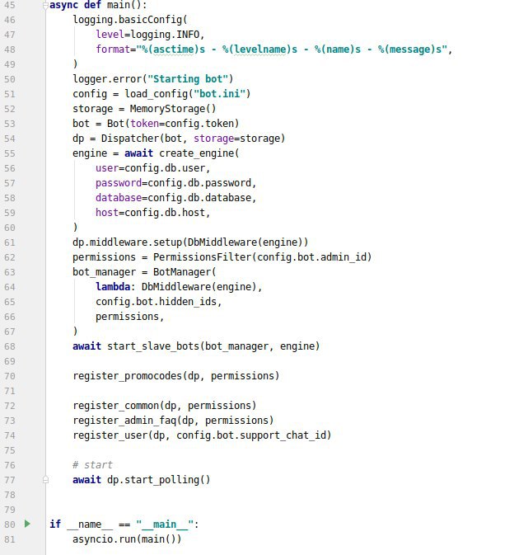Click "asyncio.run(main())" on the last line

pos(127,539)
